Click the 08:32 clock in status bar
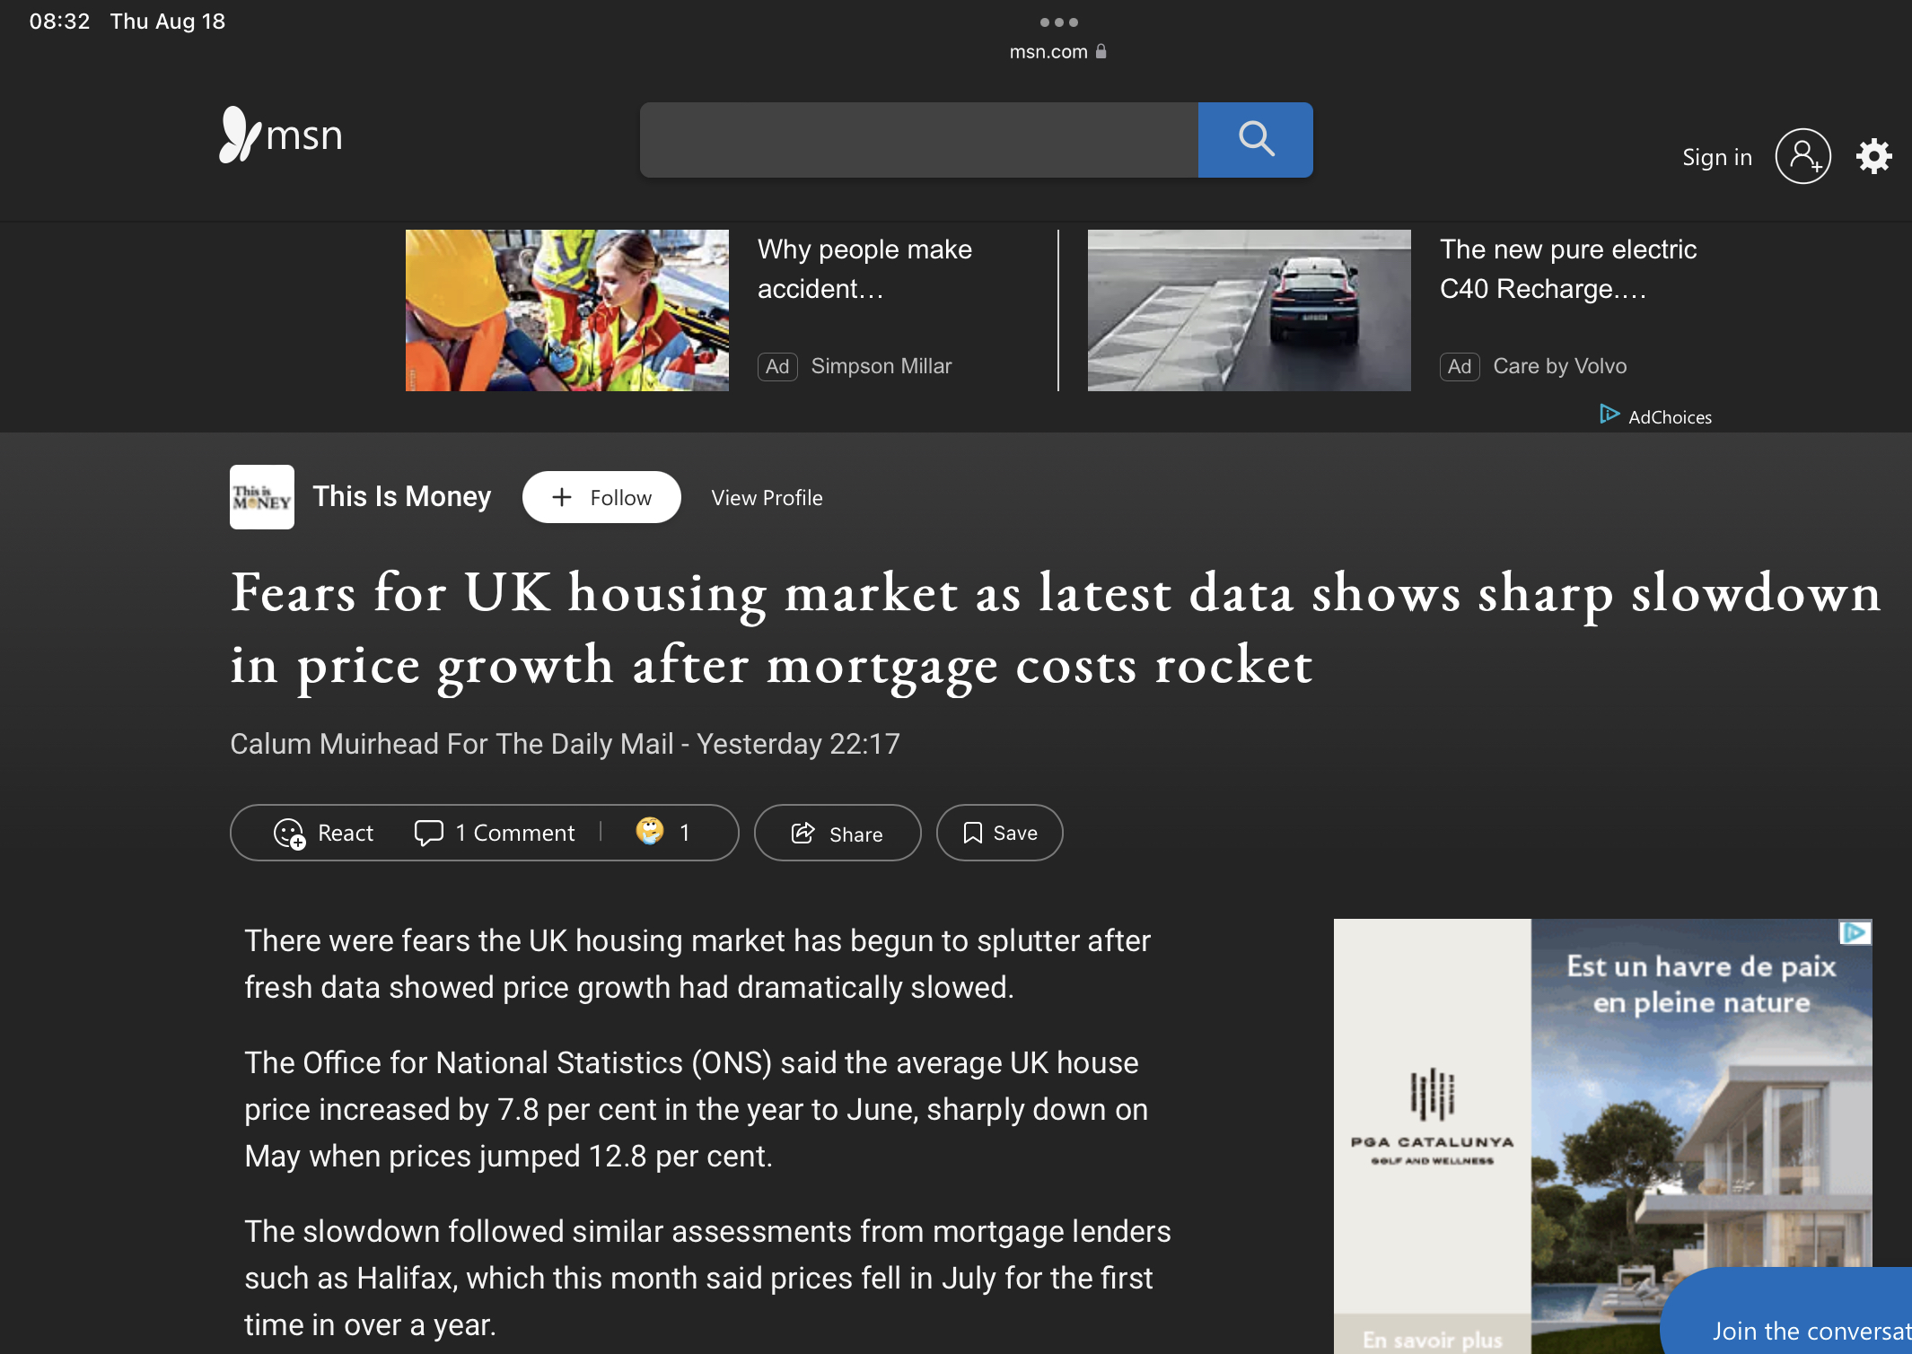This screenshot has height=1354, width=1912. coord(59,21)
